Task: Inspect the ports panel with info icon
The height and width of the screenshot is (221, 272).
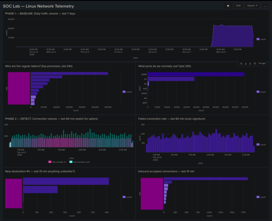Action: point(250,63)
